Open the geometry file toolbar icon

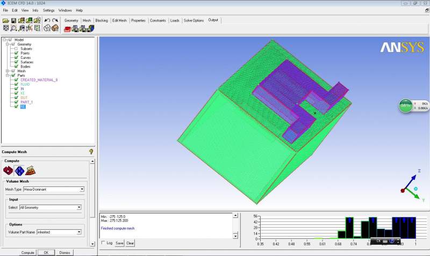(x=21, y=20)
